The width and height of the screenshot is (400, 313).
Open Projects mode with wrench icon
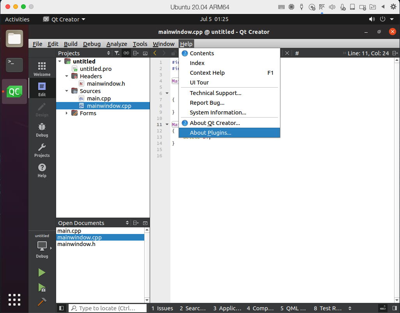coord(42,150)
